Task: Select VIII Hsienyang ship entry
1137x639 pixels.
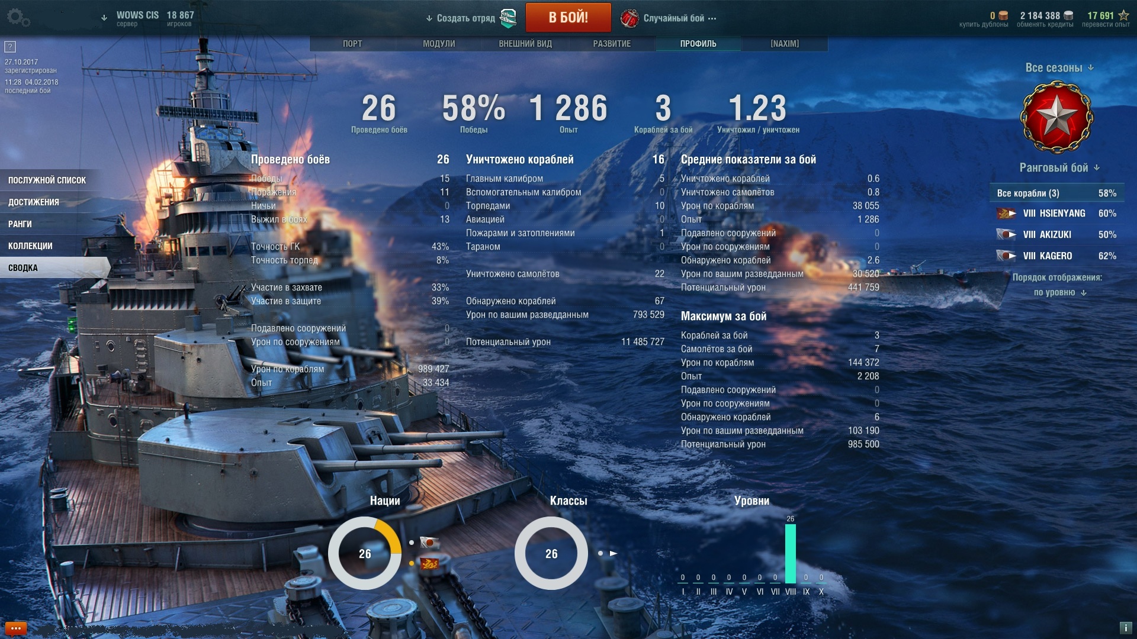Action: click(1056, 213)
